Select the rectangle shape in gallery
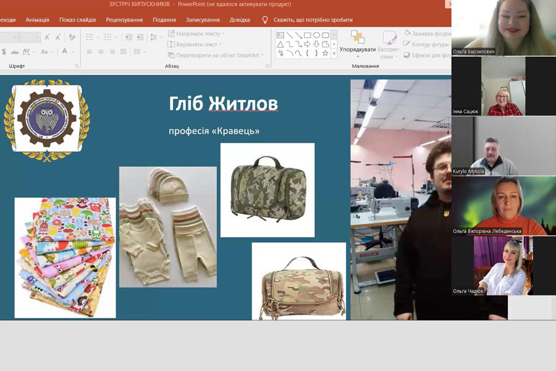Screen dimensions: 556x371 pyautogui.click(x=308, y=35)
